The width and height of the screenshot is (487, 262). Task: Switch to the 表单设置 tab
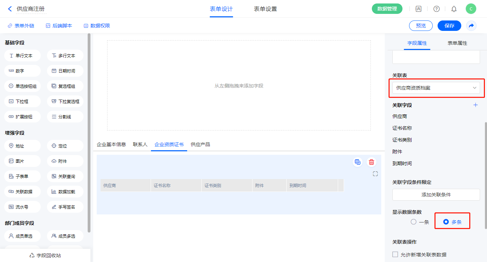pyautogui.click(x=265, y=9)
